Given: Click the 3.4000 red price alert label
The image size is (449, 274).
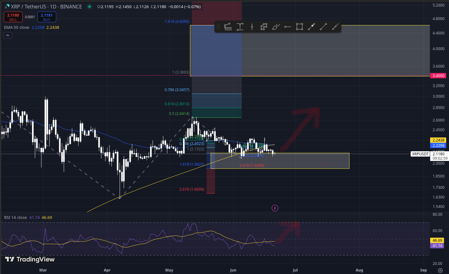Looking at the screenshot, I should pyautogui.click(x=438, y=75).
